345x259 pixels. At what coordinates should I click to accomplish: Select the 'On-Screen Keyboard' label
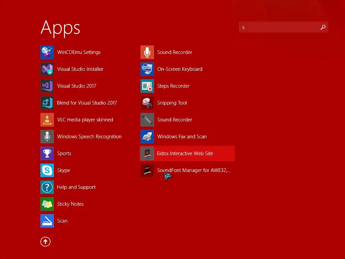(x=180, y=69)
